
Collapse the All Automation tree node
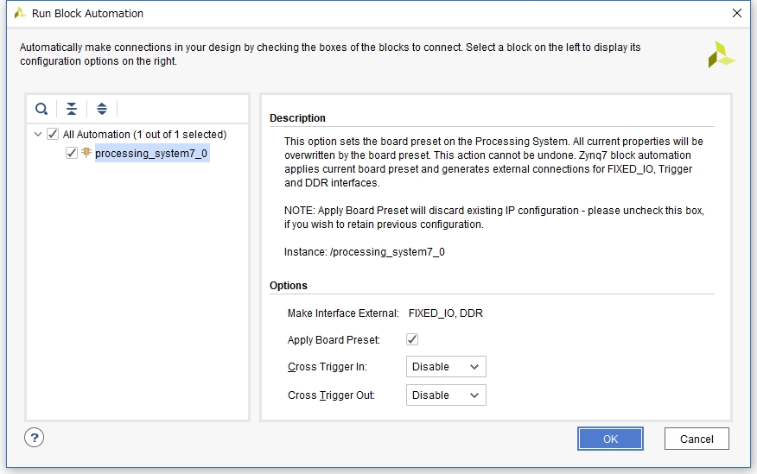(38, 134)
